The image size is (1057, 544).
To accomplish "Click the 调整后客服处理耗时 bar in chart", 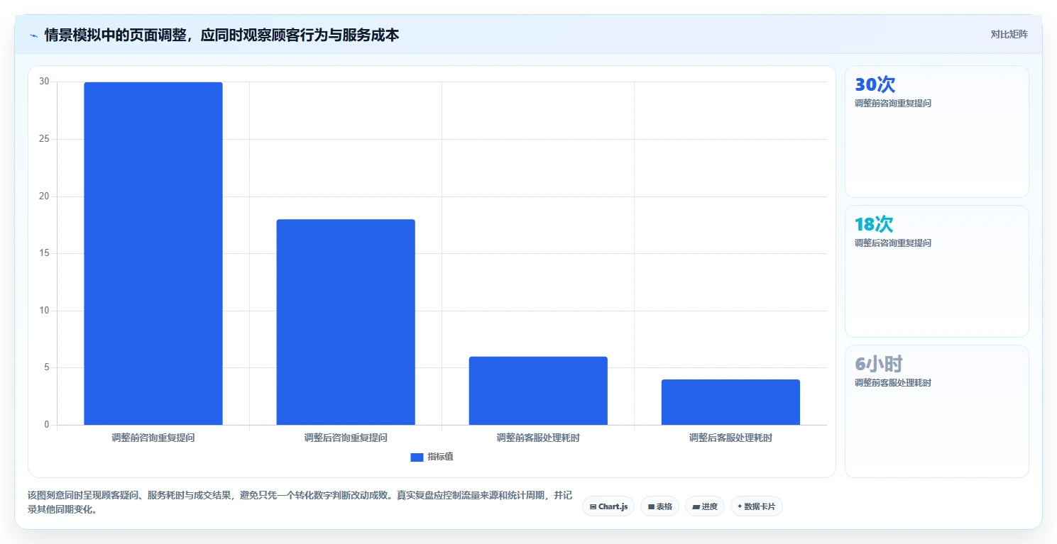I will tap(730, 402).
